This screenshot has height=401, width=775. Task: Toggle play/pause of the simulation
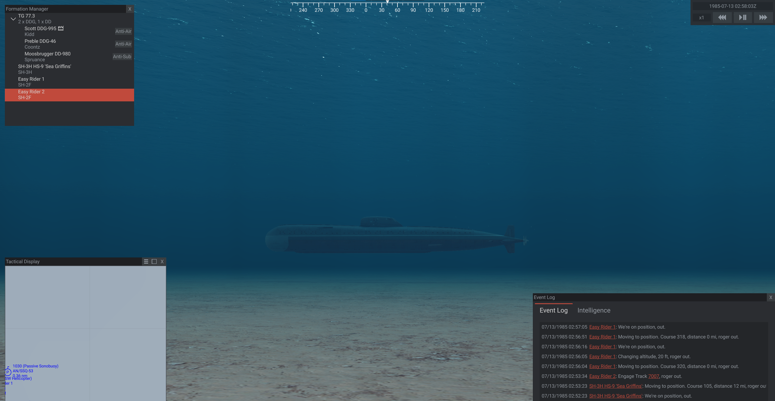point(743,18)
